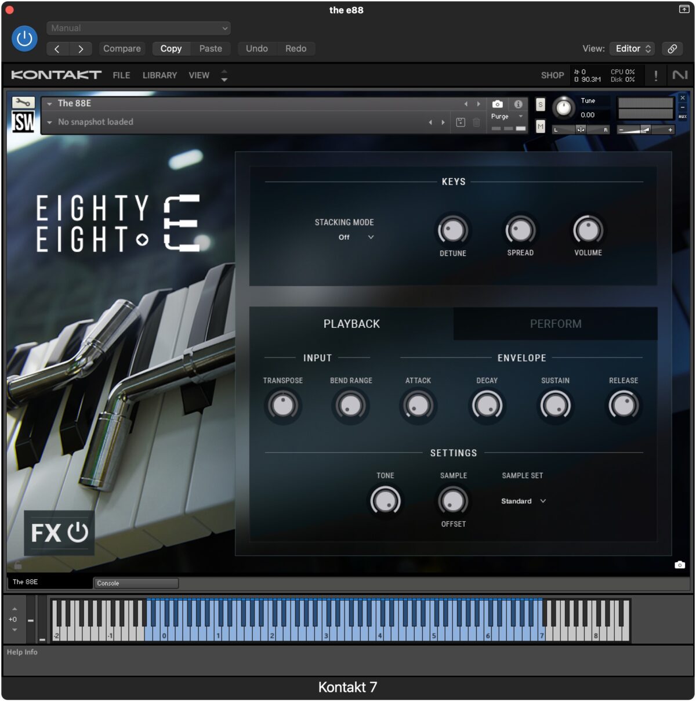Image resolution: width=696 pixels, height=701 pixels.
Task: Click the Paste button
Action: tap(211, 49)
